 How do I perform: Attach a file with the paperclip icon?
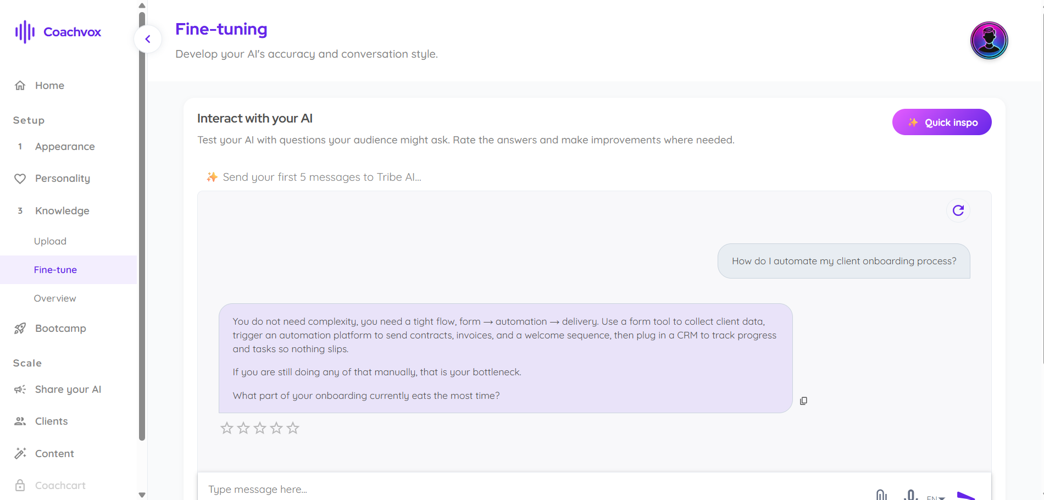[881, 495]
